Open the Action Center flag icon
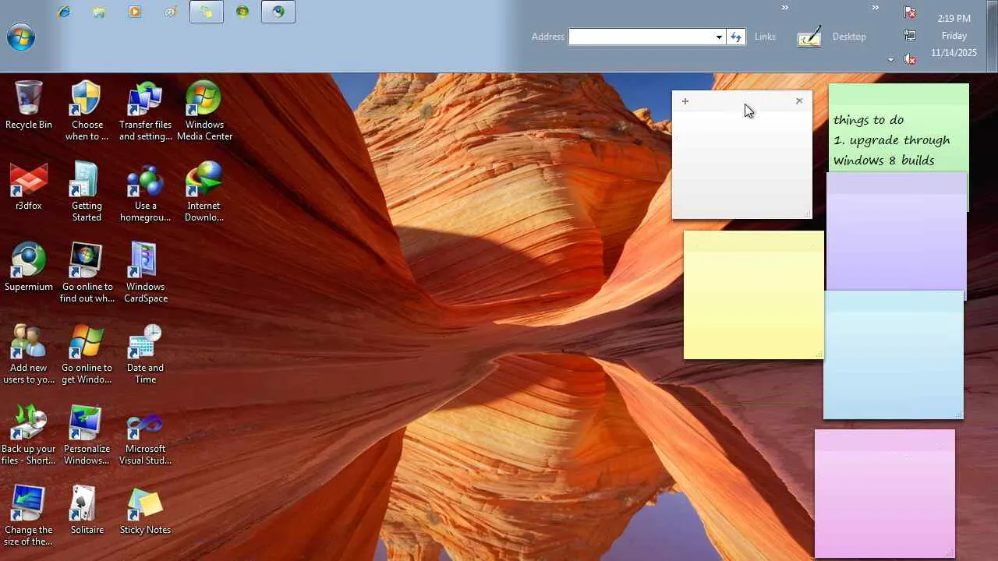The image size is (998, 561). pos(910,12)
